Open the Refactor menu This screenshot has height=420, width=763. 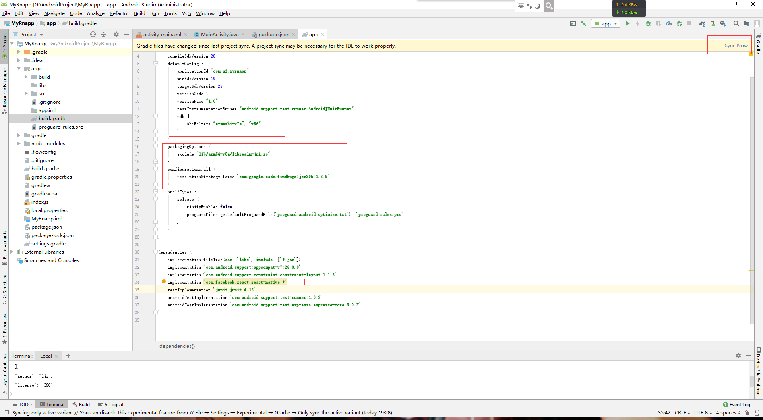coord(119,13)
